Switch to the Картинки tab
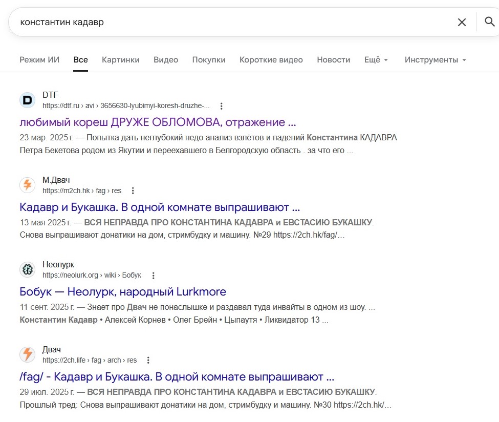 [121, 60]
